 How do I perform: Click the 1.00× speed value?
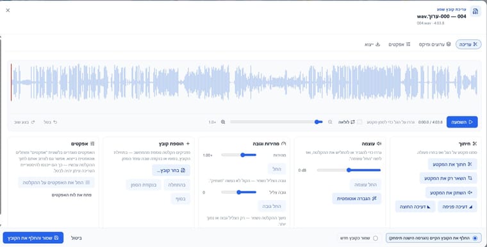click(208, 155)
